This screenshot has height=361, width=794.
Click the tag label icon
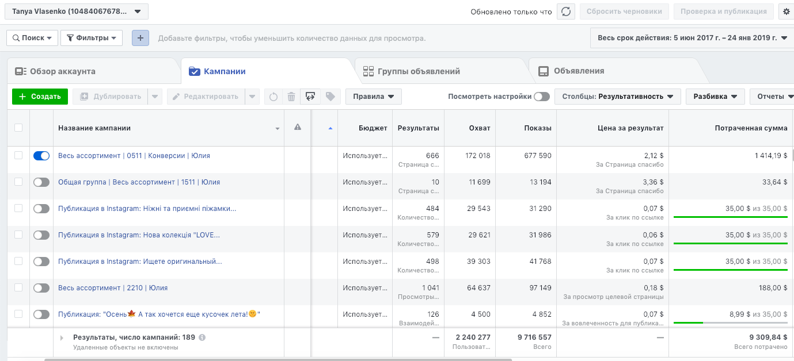(330, 97)
